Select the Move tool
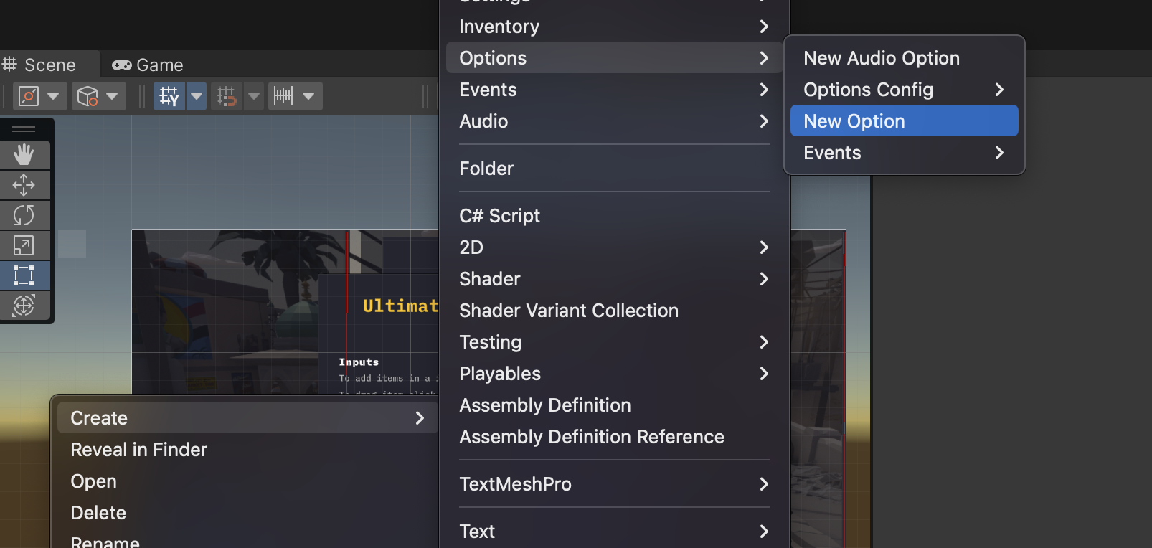Viewport: 1152px width, 548px height. pos(26,185)
